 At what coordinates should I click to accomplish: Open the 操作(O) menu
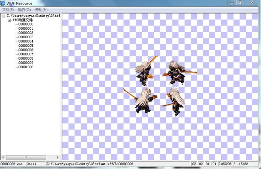click(x=24, y=10)
